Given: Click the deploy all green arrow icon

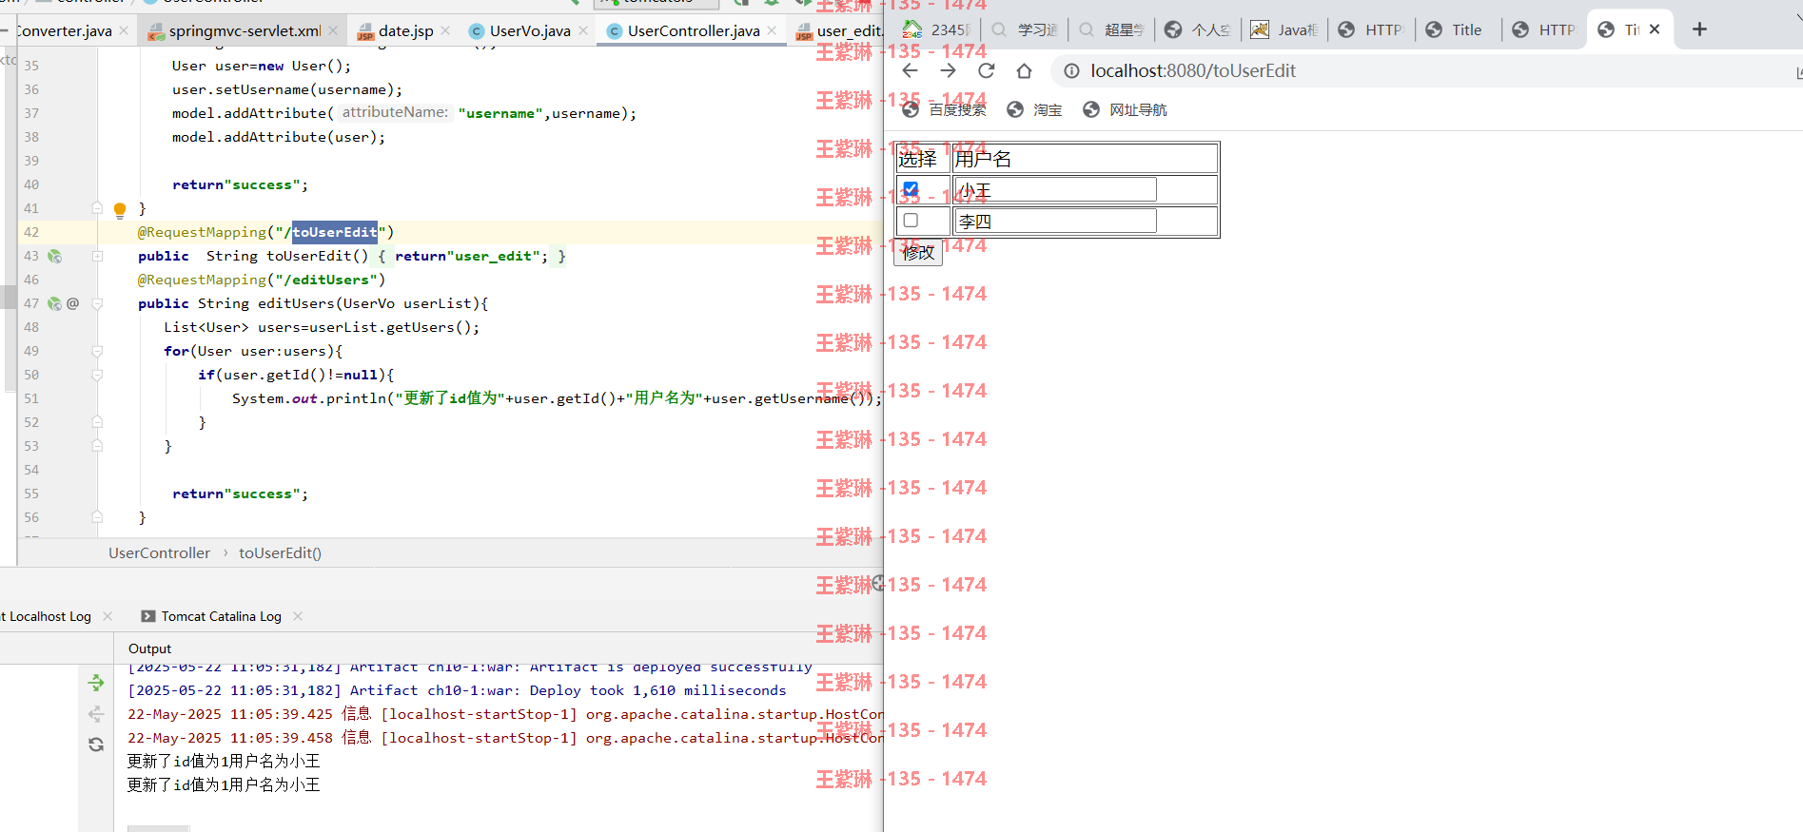Looking at the screenshot, I should click(x=96, y=683).
